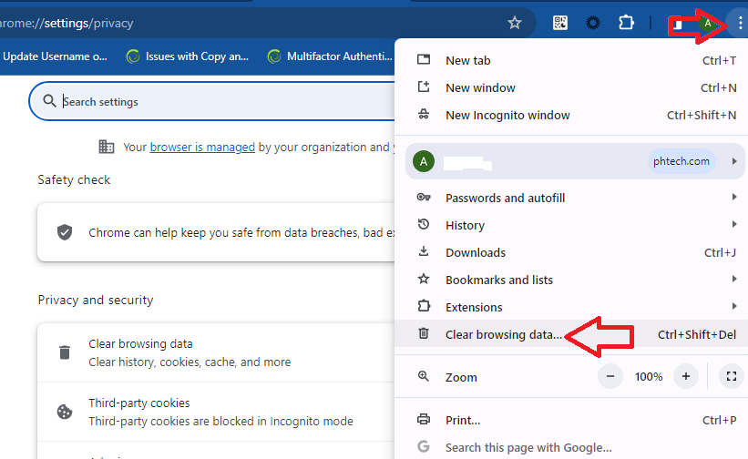This screenshot has height=459, width=748.
Task: Click the magnifier icon in Search settings
Action: click(x=49, y=101)
